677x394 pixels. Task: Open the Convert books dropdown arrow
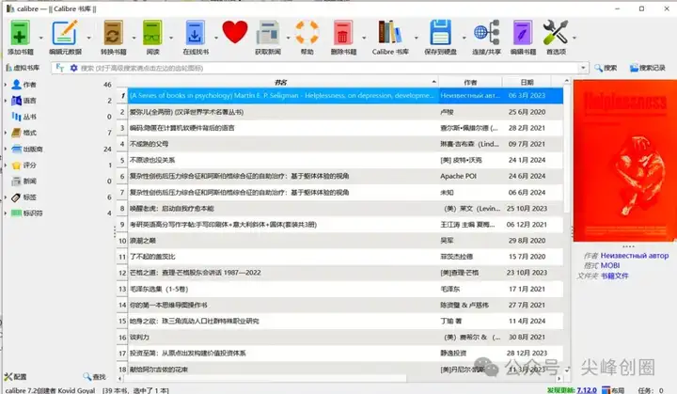tap(134, 38)
